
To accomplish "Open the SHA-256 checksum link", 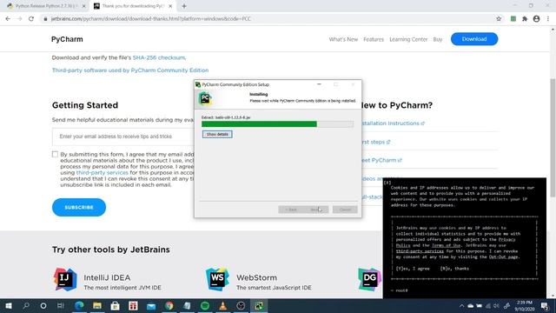I will tap(159, 57).
